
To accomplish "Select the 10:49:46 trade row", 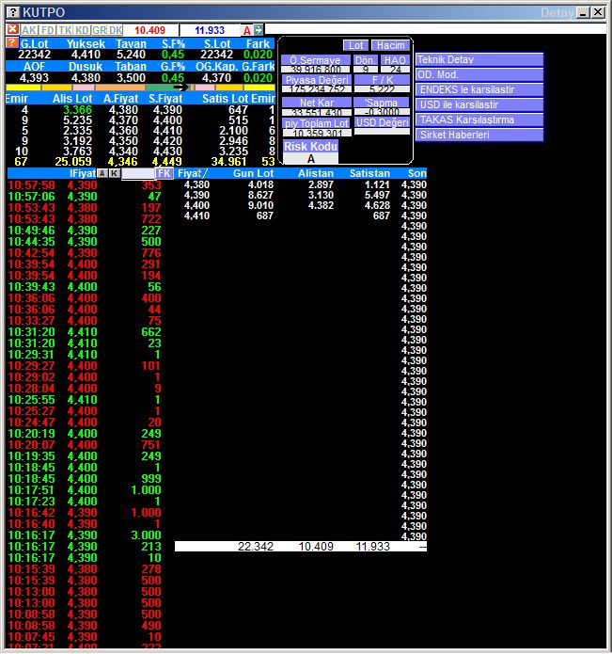I will [x=85, y=231].
